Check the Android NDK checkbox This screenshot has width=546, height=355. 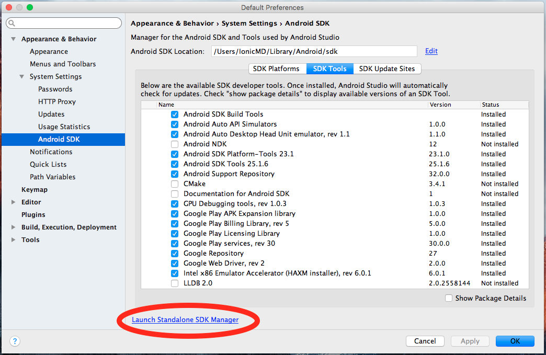pos(175,144)
